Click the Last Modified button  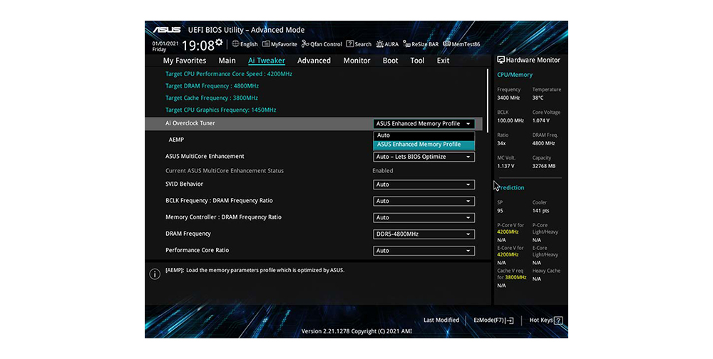pyautogui.click(x=441, y=321)
